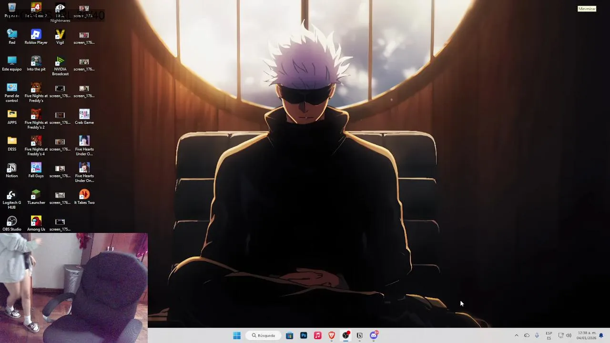
Task: Open network settings tray icon
Action: coord(561,335)
